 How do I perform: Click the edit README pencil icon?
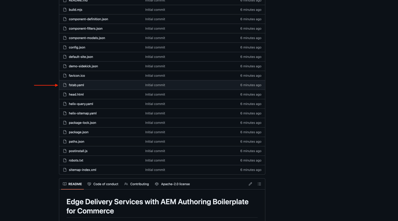click(x=250, y=184)
